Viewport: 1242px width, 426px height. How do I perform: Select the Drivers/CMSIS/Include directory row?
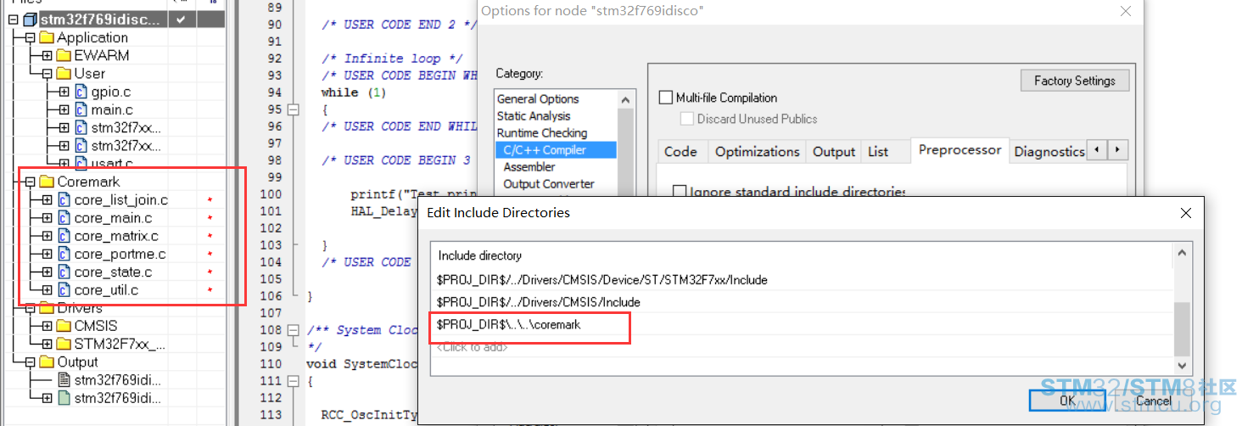pyautogui.click(x=802, y=302)
